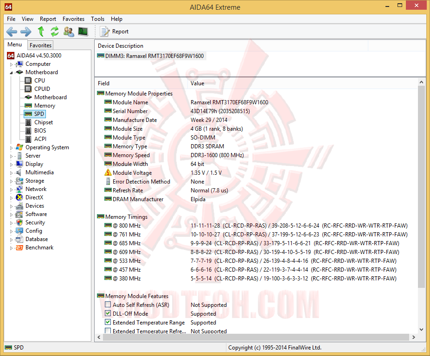Click the vertical scrollbar thumb

tap(422, 186)
